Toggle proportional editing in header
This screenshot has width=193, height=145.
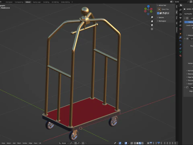coord(83,143)
